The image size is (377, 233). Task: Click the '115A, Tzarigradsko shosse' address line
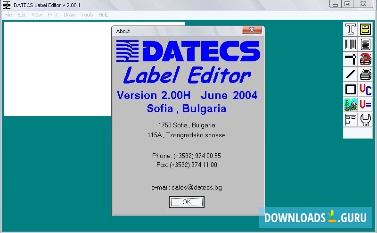[187, 135]
